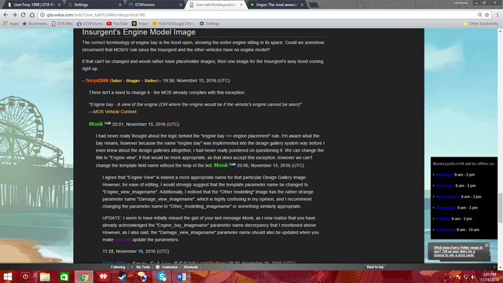
Task: Click the zoom magnifier icon in address bar
Action: [x=479, y=15]
